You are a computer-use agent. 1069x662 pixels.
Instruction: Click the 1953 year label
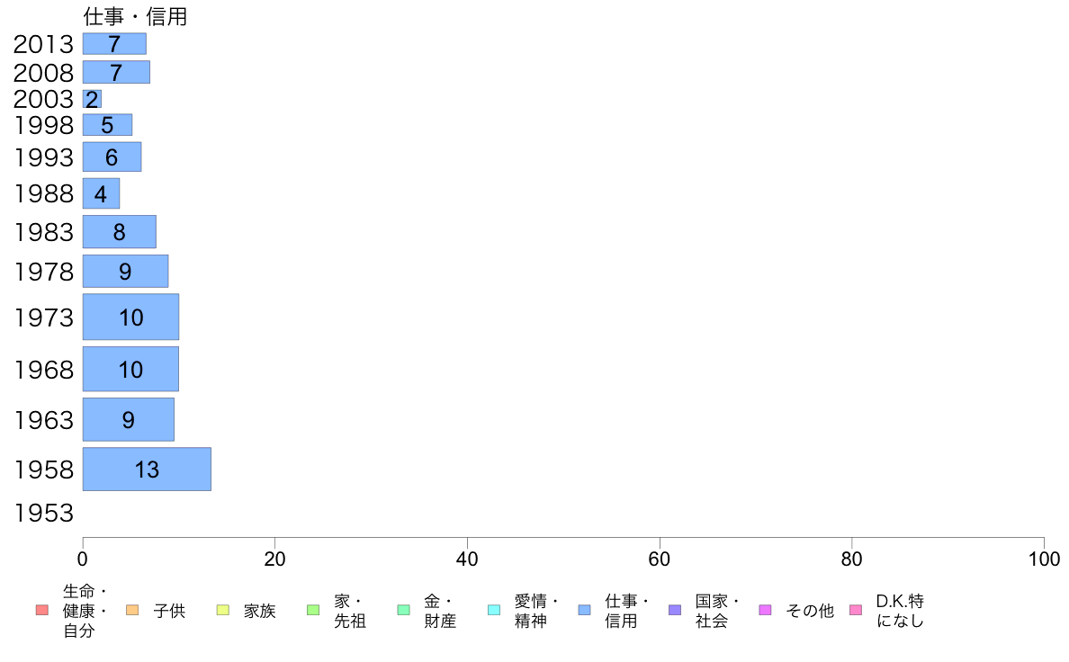[x=43, y=513]
